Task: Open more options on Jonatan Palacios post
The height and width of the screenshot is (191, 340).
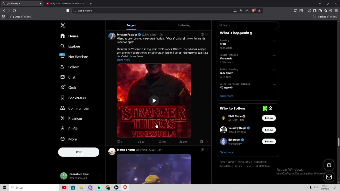Action: (207, 34)
